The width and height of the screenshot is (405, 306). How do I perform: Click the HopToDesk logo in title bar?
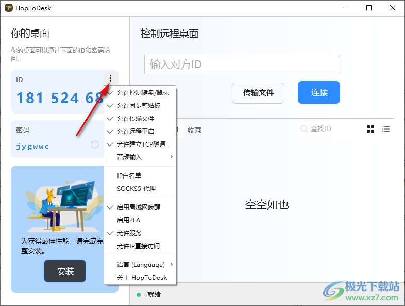coord(9,8)
